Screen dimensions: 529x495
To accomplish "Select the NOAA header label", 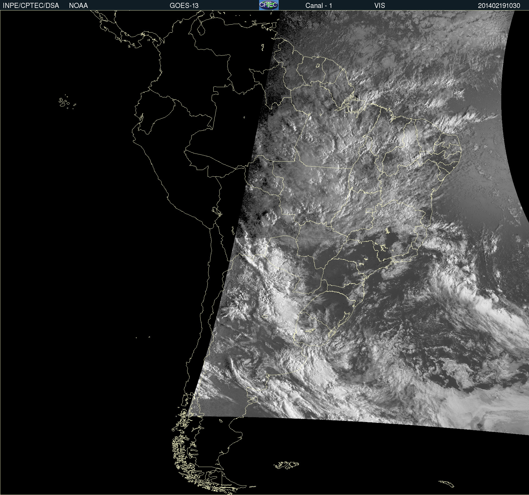I will pyautogui.click(x=78, y=6).
